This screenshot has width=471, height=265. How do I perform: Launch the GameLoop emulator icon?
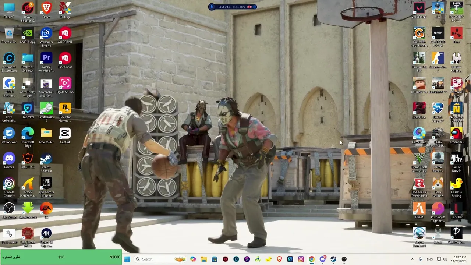419,135
